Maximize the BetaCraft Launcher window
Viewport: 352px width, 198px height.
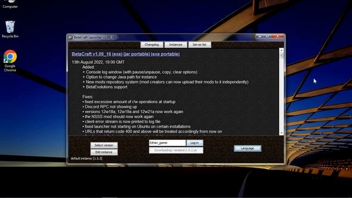[x=267, y=36]
